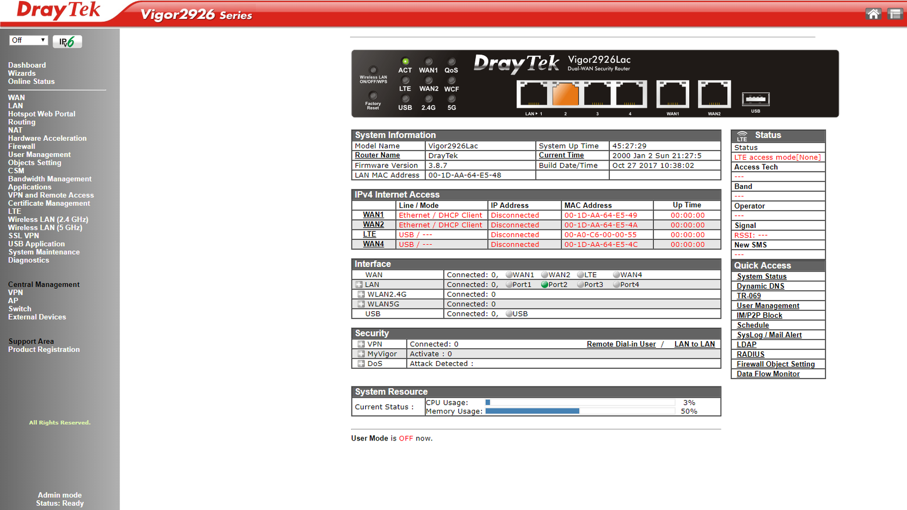Click the orange LAN port 2 image
Image resolution: width=907 pixels, height=510 pixels.
[x=565, y=94]
